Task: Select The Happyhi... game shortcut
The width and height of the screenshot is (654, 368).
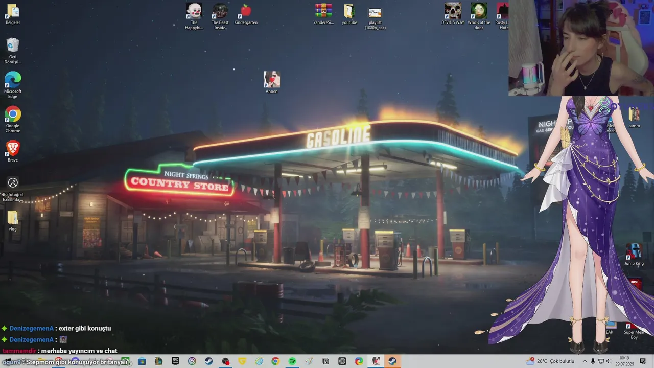Action: click(194, 16)
